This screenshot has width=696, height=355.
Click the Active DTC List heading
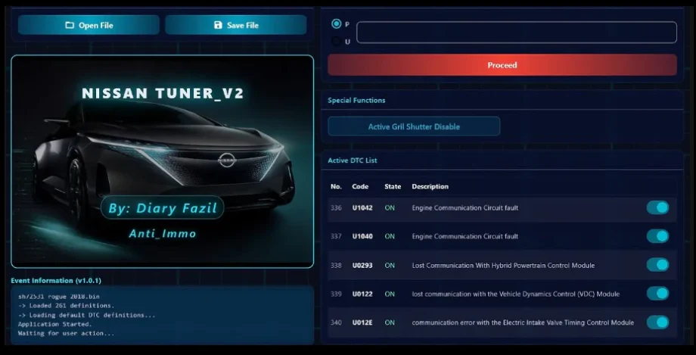(x=352, y=160)
